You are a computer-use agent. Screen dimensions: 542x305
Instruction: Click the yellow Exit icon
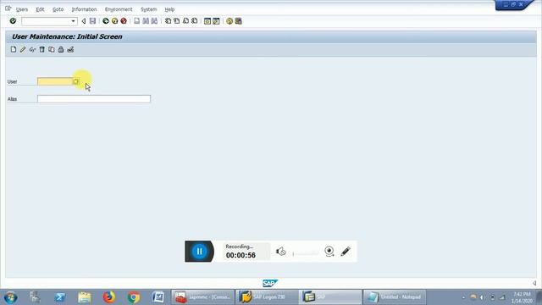point(115,21)
